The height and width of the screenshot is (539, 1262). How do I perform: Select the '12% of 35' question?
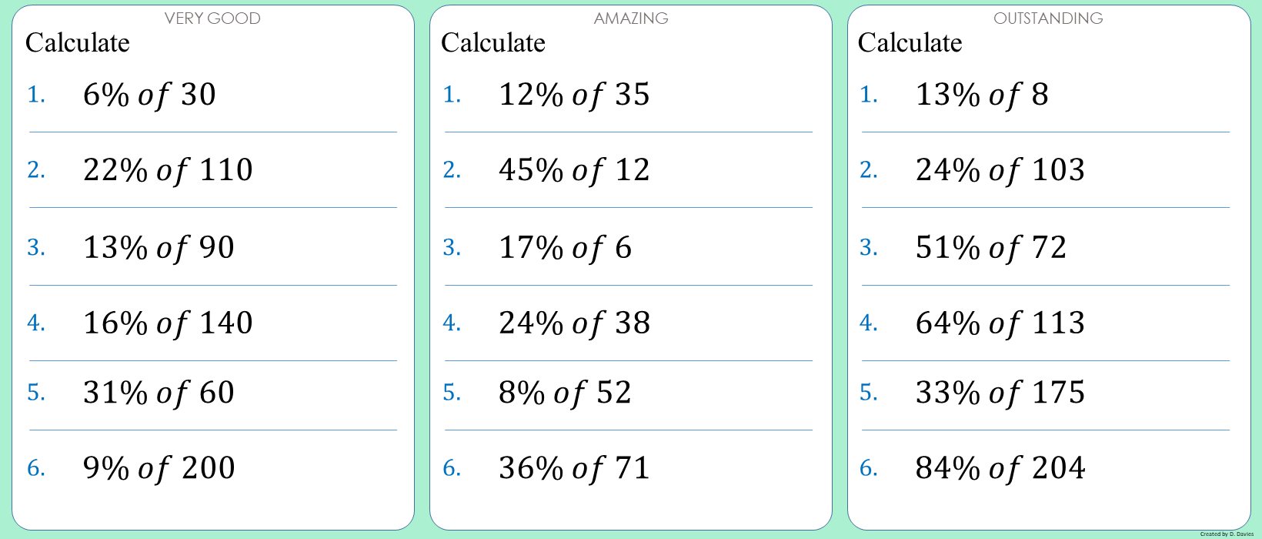(574, 95)
